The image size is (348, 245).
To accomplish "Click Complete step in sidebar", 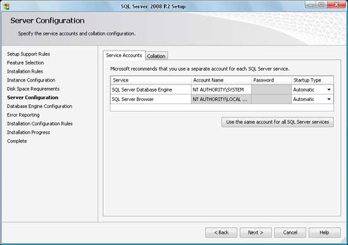I will (17, 141).
